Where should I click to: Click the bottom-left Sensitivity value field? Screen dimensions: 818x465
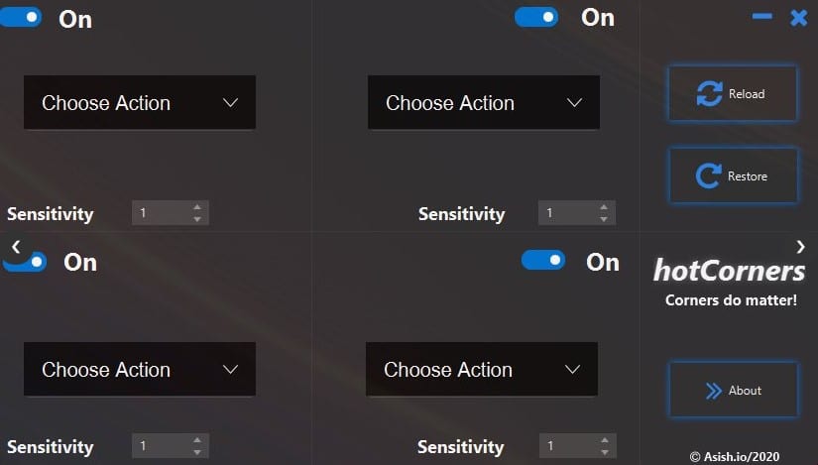(159, 446)
